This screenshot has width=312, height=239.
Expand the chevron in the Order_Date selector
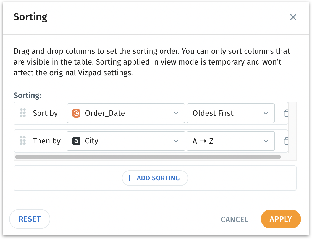(x=176, y=113)
